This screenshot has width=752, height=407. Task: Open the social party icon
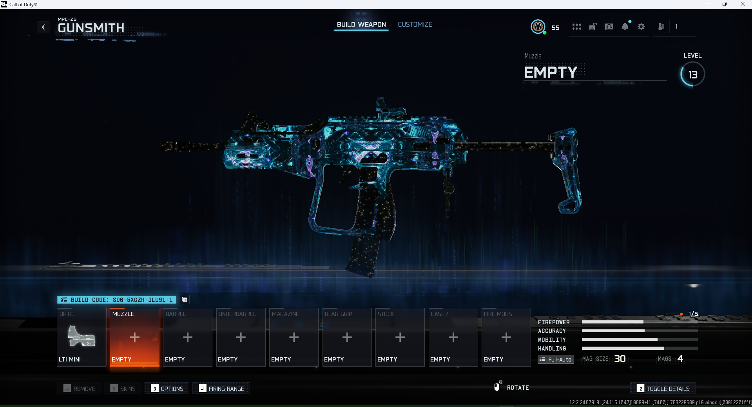point(661,27)
